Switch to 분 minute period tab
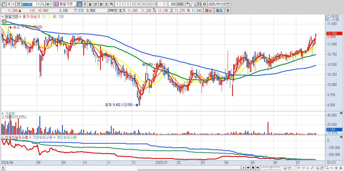The height and width of the screenshot is (171, 344). pyautogui.click(x=101, y=4)
